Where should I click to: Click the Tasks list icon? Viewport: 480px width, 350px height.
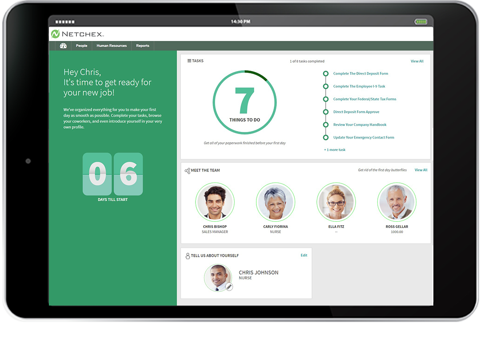pos(189,61)
